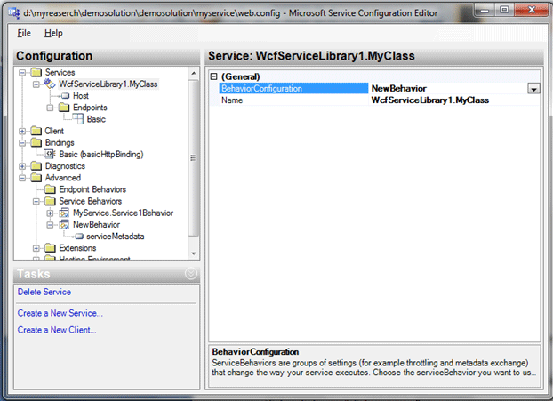Select the serviceMetadata tree item

pos(116,237)
